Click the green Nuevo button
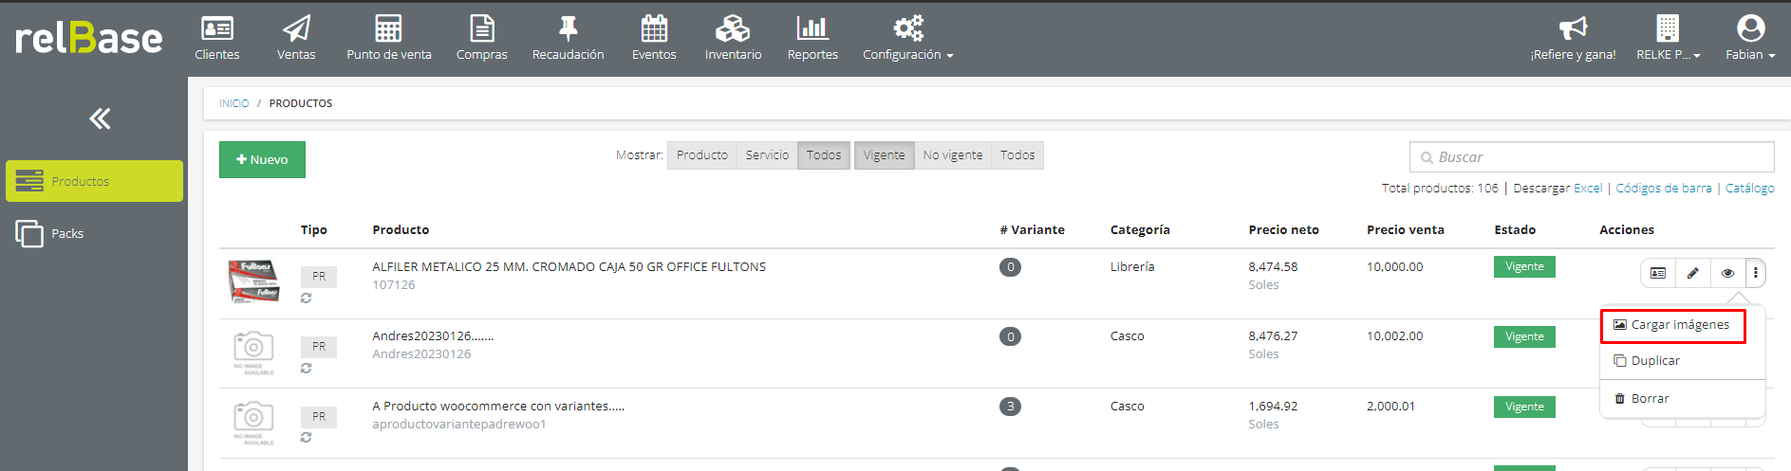The width and height of the screenshot is (1791, 471). (x=262, y=159)
